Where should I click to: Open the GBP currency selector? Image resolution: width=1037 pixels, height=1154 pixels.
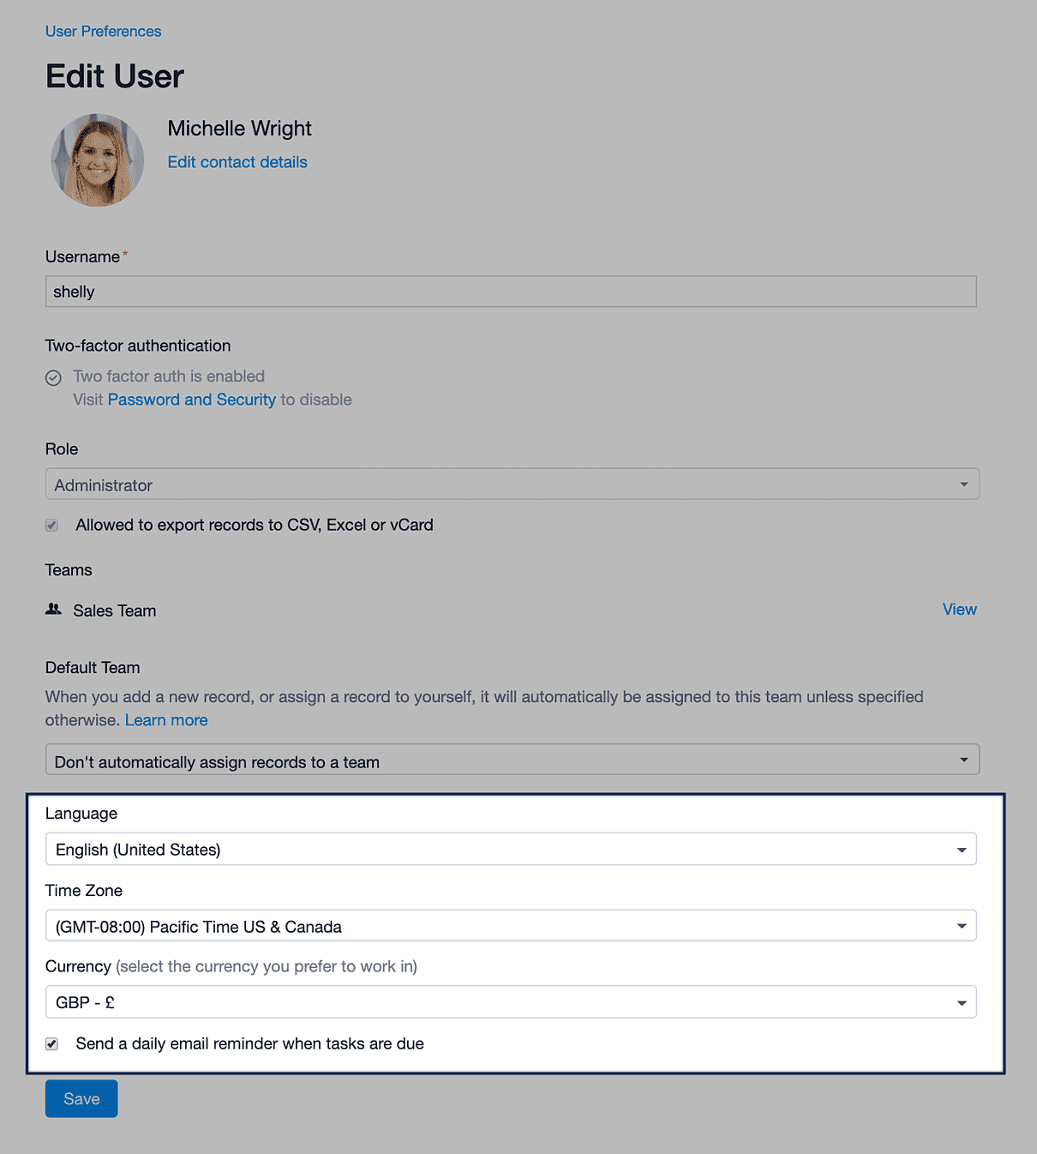coord(511,1002)
